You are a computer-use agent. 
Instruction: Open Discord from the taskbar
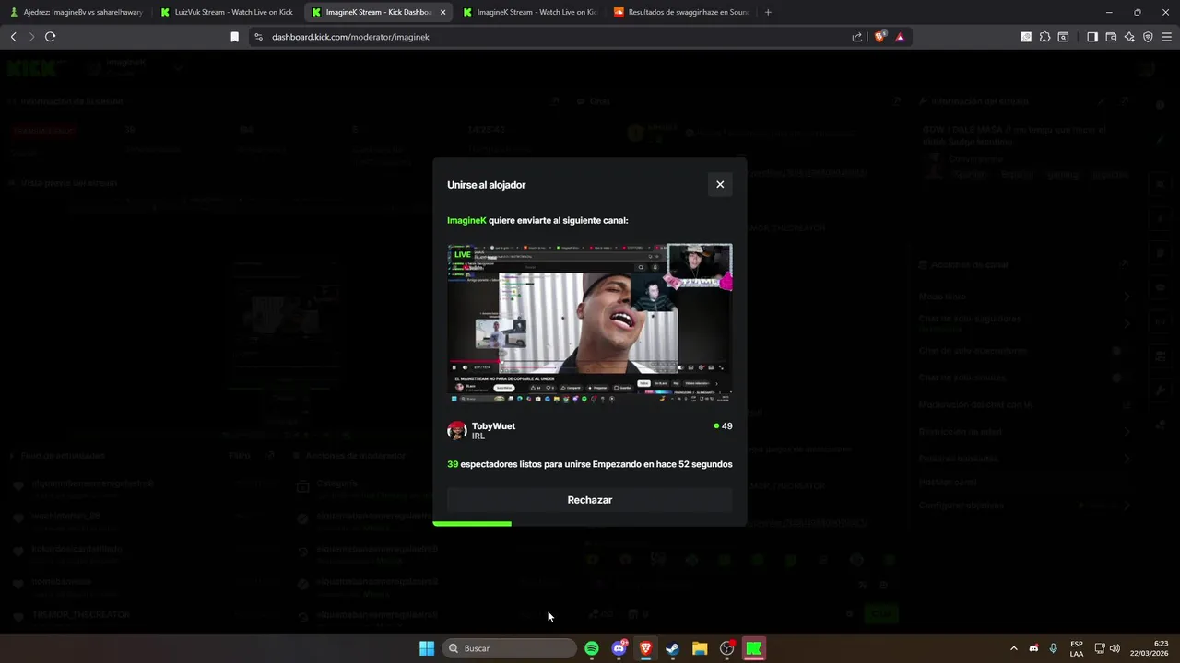[x=619, y=648]
